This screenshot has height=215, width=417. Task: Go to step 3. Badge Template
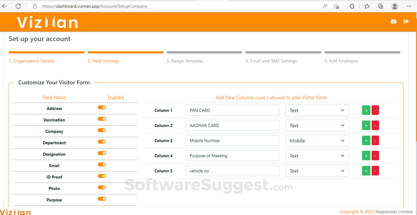tap(185, 61)
